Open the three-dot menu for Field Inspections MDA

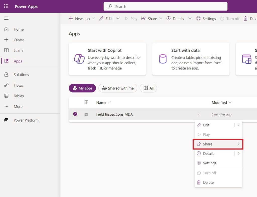pyautogui.click(x=199, y=114)
